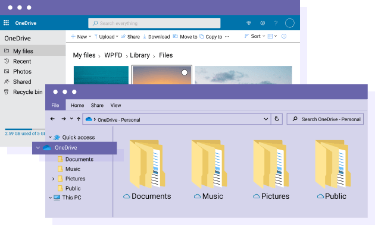375x225 pixels.
Task: Click the storage usage progress bar
Action: (x=25, y=129)
